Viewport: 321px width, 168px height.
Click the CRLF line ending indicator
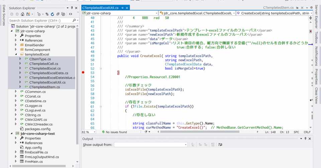pyautogui.click(x=307, y=132)
